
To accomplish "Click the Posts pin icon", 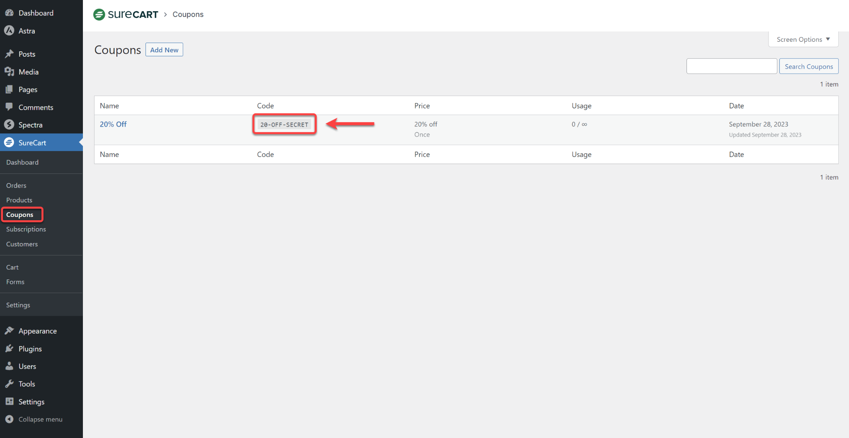I will coord(9,54).
